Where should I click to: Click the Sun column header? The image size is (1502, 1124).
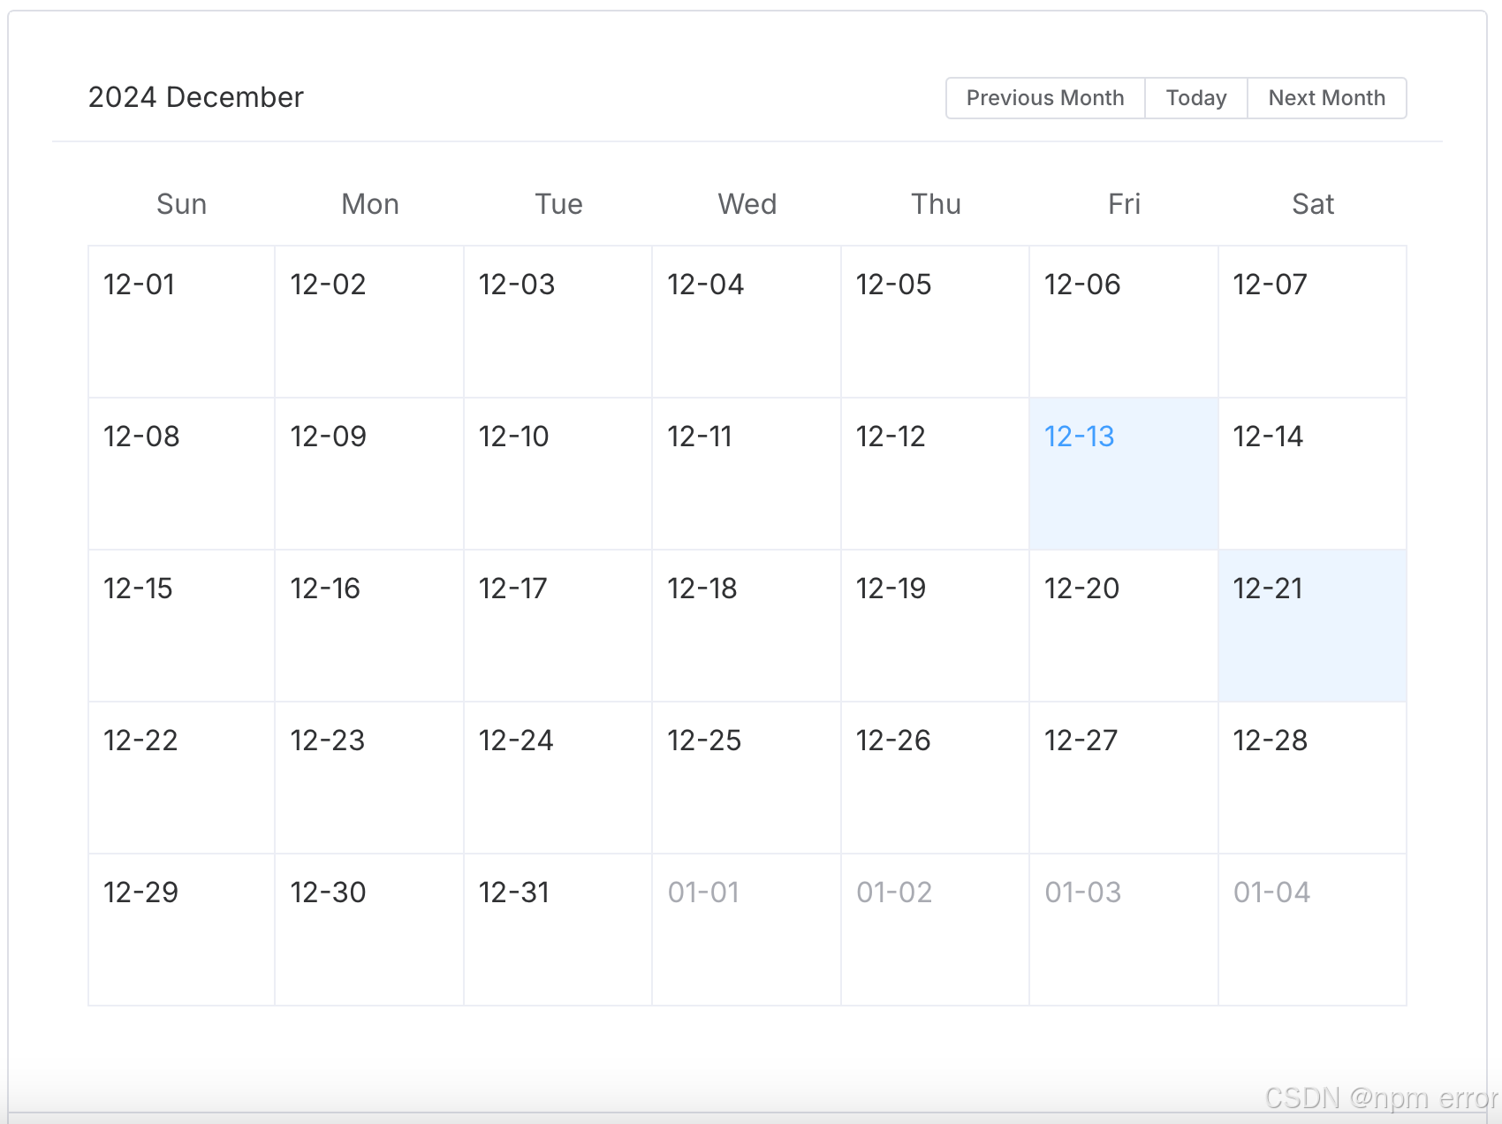pos(180,204)
